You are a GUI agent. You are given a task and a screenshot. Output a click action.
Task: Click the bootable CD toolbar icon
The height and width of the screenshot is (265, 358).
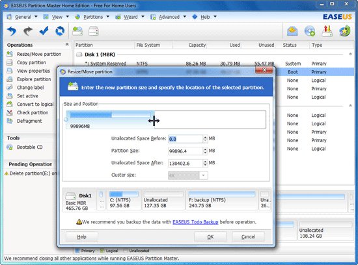click(310, 31)
